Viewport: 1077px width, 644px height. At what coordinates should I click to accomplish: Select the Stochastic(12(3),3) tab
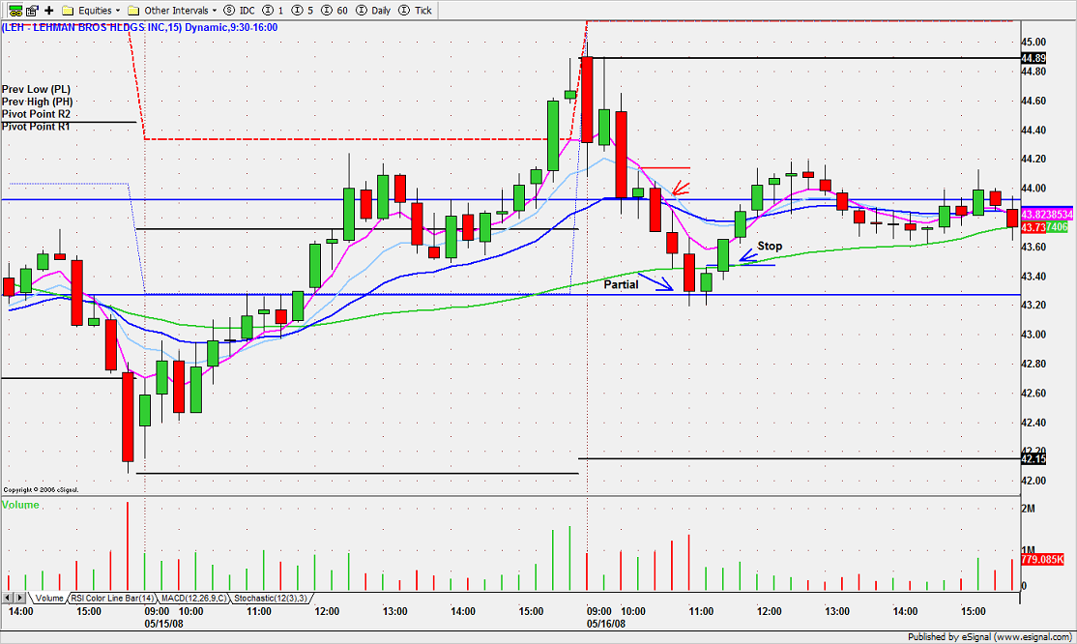tap(271, 598)
